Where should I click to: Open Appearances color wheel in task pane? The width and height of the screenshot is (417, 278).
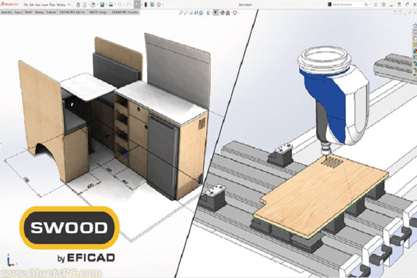pos(415,51)
